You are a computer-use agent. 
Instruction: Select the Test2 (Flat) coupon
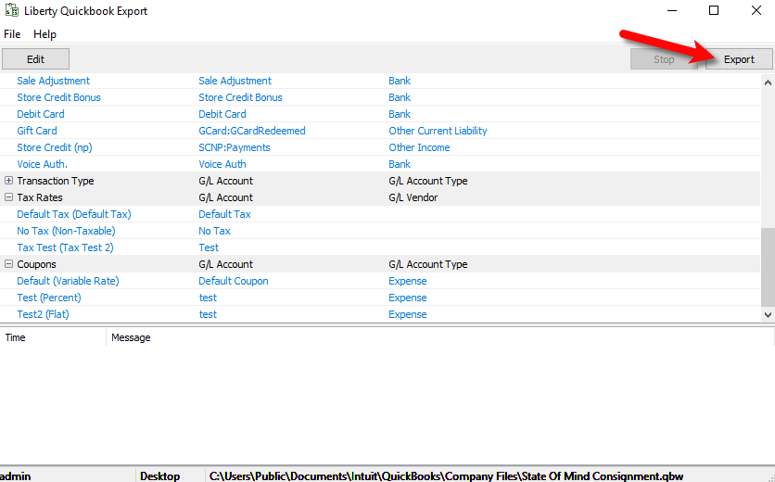[x=43, y=314]
